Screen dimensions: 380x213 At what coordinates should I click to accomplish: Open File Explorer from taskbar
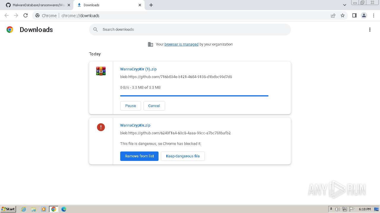[34, 209]
